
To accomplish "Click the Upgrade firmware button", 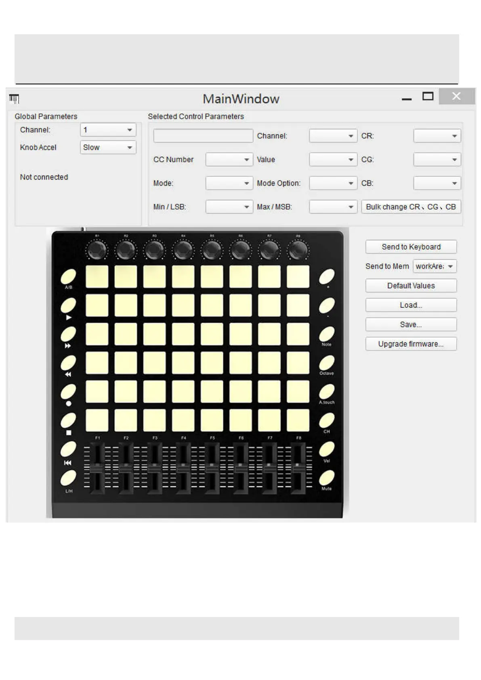I will coord(411,344).
